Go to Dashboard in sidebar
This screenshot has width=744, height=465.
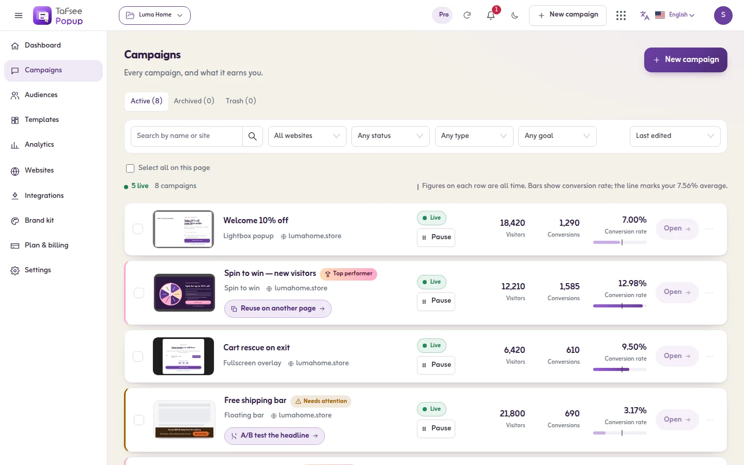53,45
